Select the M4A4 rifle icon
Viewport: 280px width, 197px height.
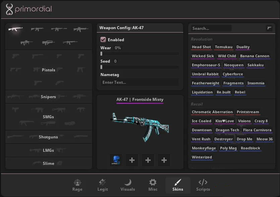click(37, 29)
